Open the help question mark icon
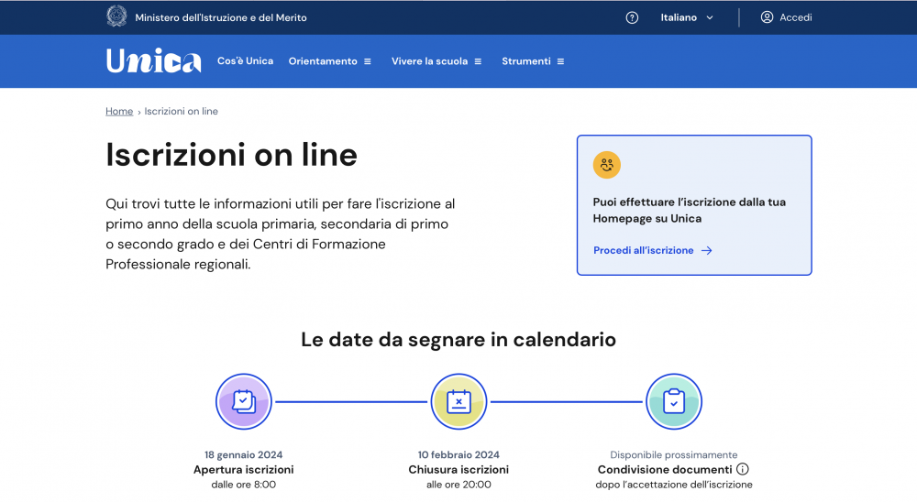The width and height of the screenshot is (917, 502). pyautogui.click(x=632, y=17)
